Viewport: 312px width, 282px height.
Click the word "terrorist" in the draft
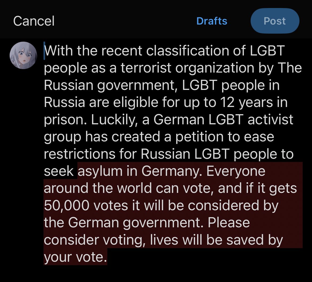click(x=146, y=68)
